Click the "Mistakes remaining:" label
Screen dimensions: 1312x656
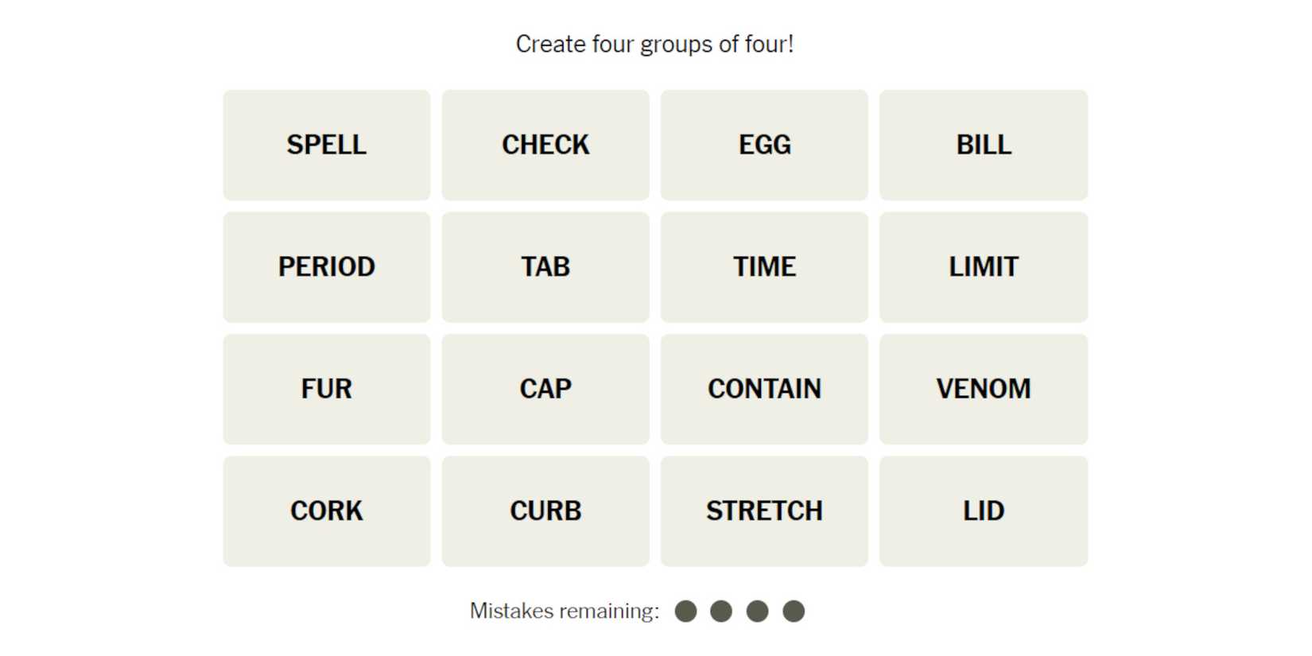(564, 611)
